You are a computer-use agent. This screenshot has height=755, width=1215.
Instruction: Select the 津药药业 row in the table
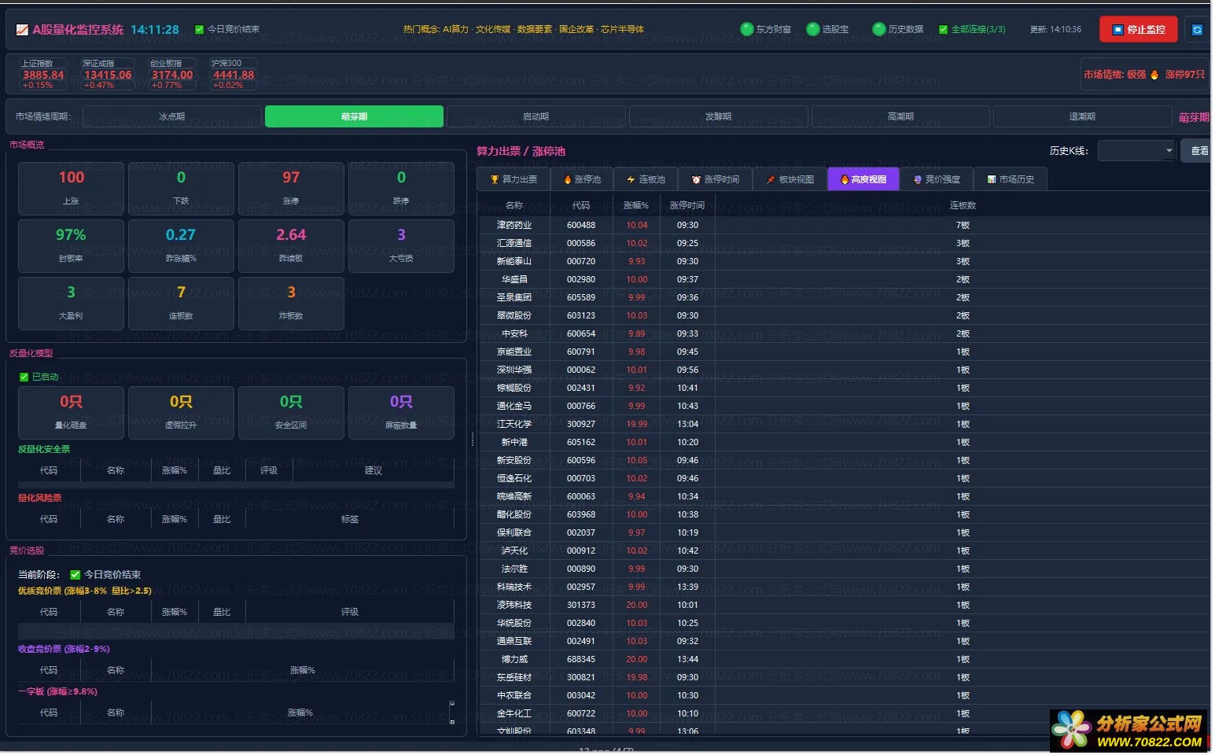click(514, 225)
